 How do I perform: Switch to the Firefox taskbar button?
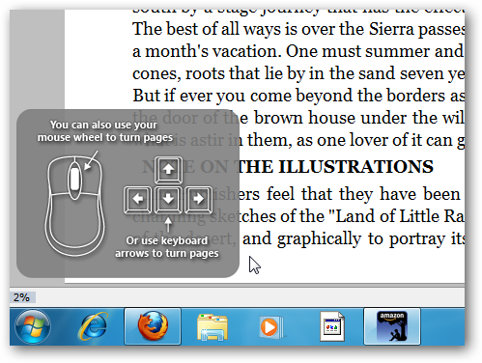pos(153,326)
